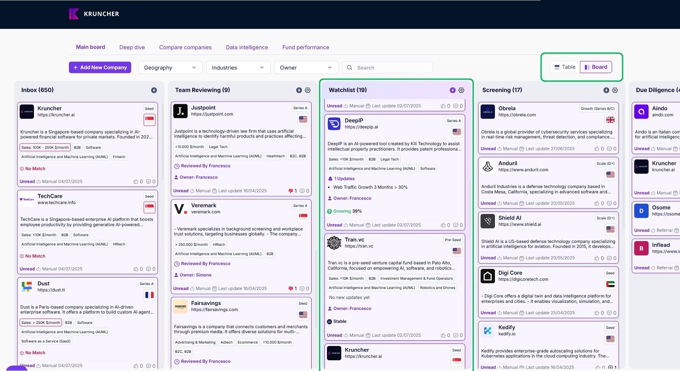This screenshot has width=680, height=371.
Task: Open the Data intelligence tab
Action: tap(247, 47)
